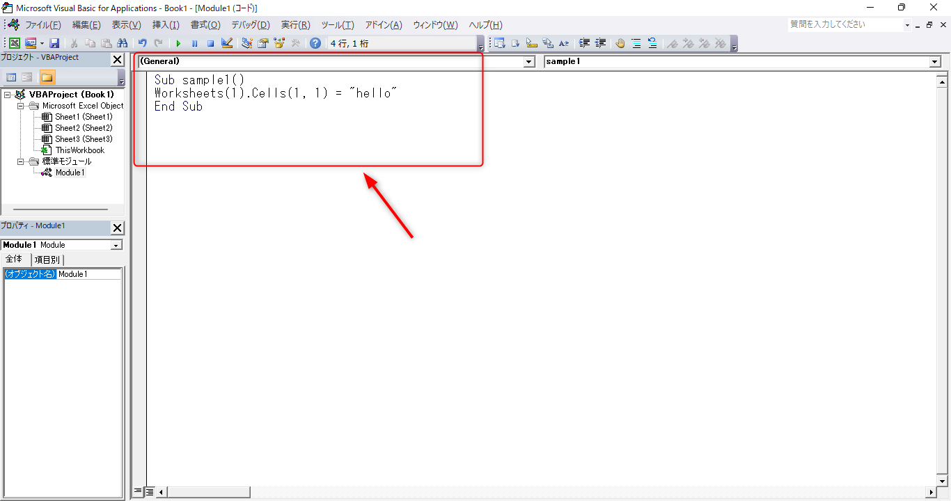The image size is (951, 501).
Task: Click the Indent icon in Edit toolbar
Action: click(585, 43)
